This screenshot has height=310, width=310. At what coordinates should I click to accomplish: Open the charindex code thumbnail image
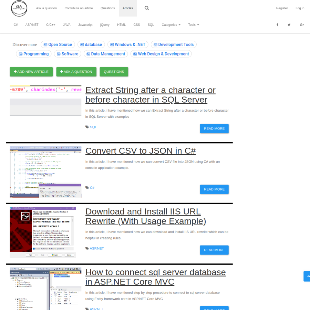point(45,101)
